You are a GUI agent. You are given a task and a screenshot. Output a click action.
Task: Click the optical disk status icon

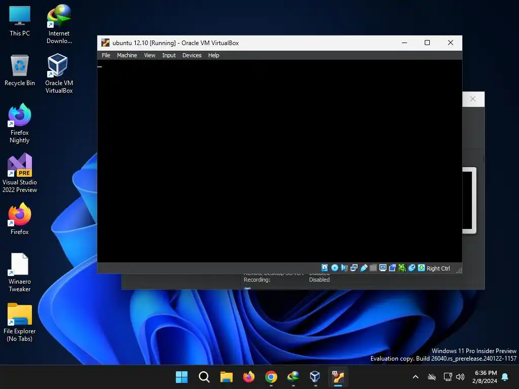[335, 267]
